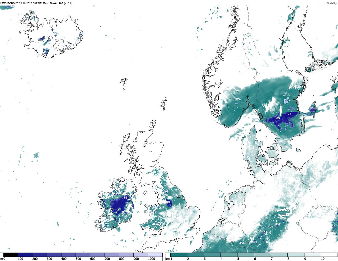The image size is (338, 261).
Task: Select the "IT: 30.10.2023 00Z" header text
Action: pos(26,3)
